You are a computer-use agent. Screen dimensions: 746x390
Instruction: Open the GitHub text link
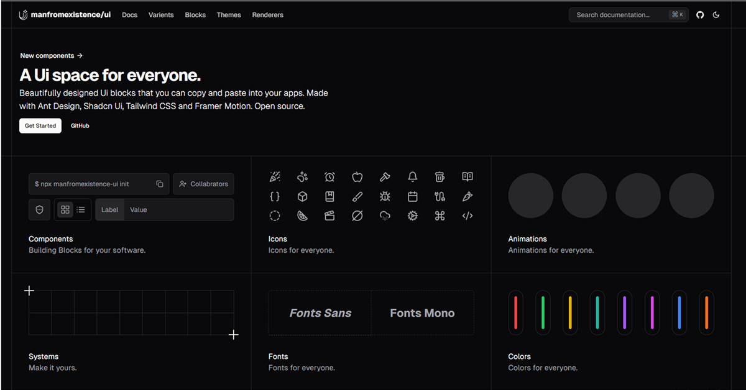(x=80, y=125)
